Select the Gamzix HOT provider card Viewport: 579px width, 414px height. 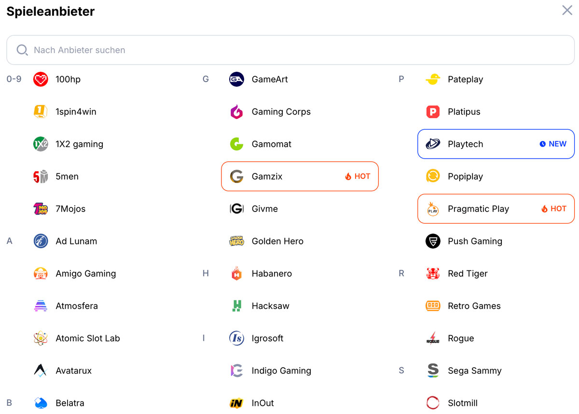pyautogui.click(x=300, y=176)
